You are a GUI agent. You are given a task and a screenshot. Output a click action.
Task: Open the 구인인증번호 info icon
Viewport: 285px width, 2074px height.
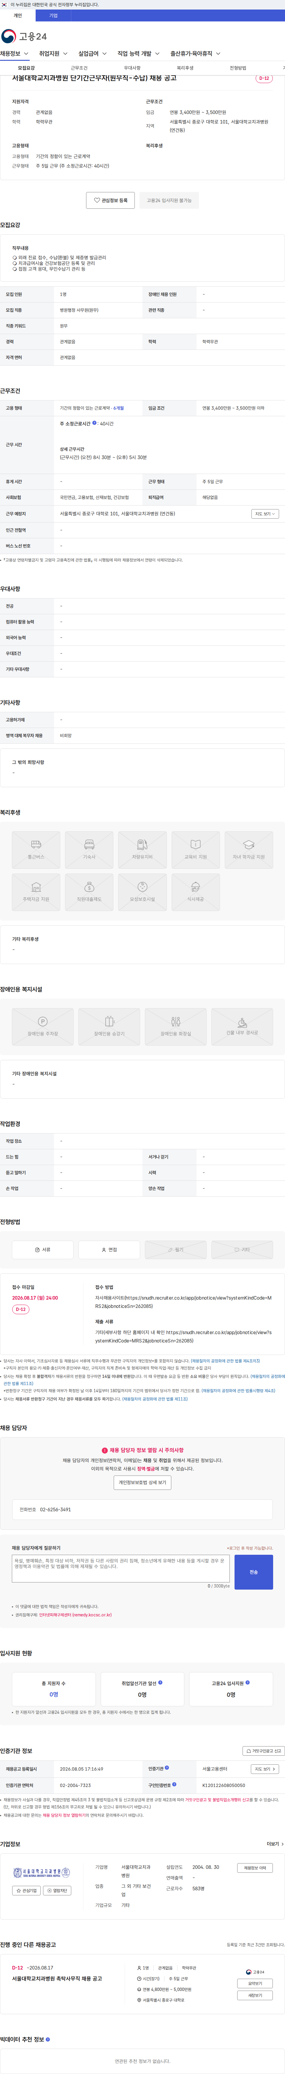[174, 1784]
